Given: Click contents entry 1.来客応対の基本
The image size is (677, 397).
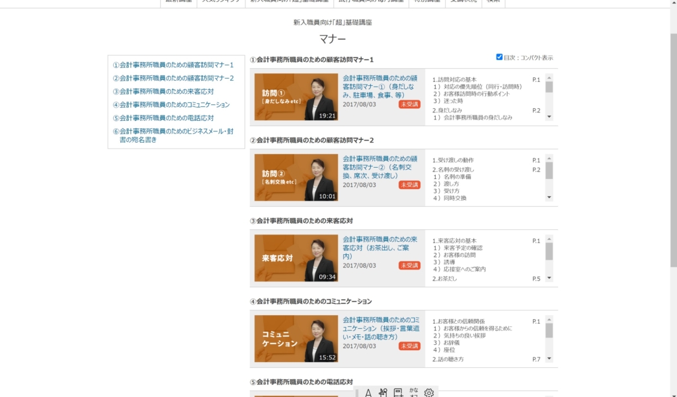Looking at the screenshot, I should click(x=454, y=241).
